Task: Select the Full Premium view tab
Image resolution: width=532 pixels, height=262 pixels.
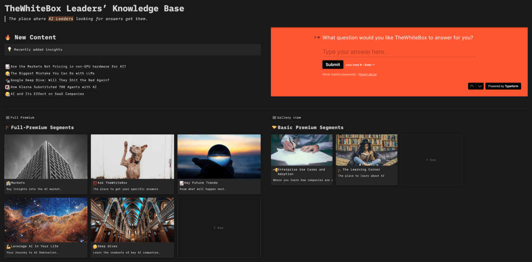Action: pyautogui.click(x=20, y=118)
